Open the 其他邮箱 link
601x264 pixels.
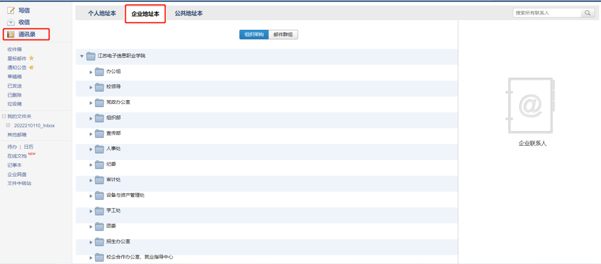(x=17, y=134)
